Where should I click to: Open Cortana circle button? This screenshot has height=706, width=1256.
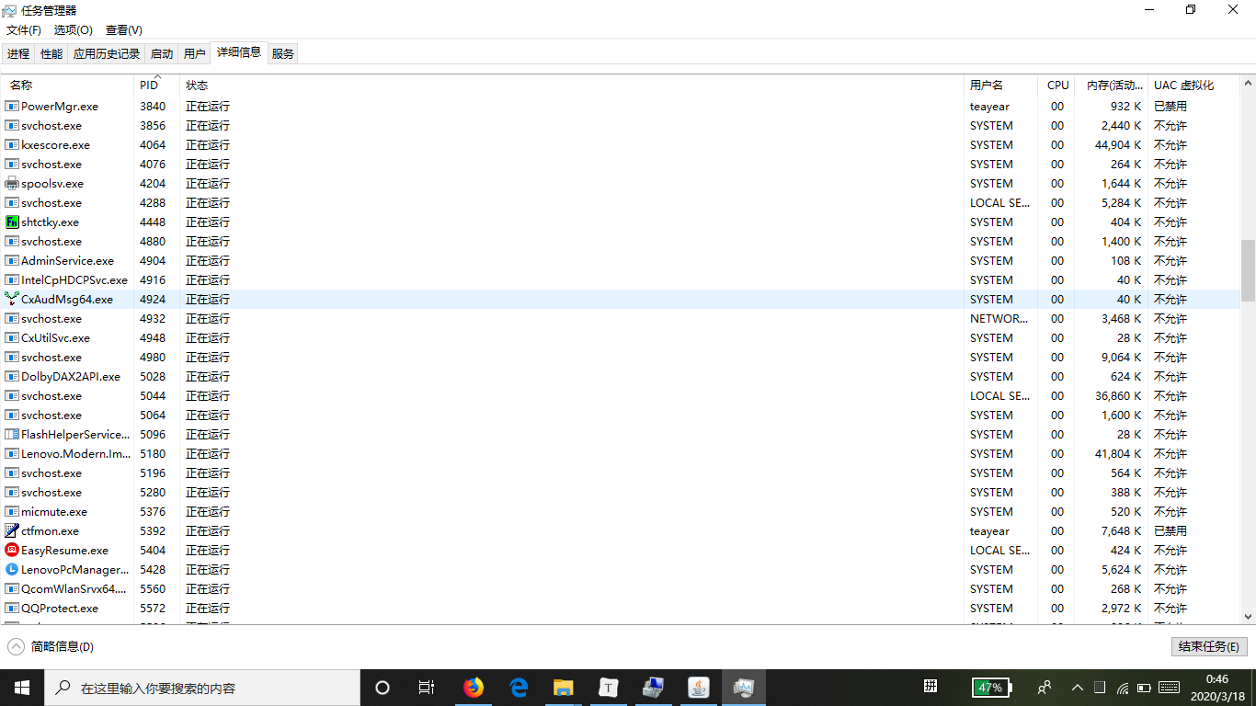383,688
